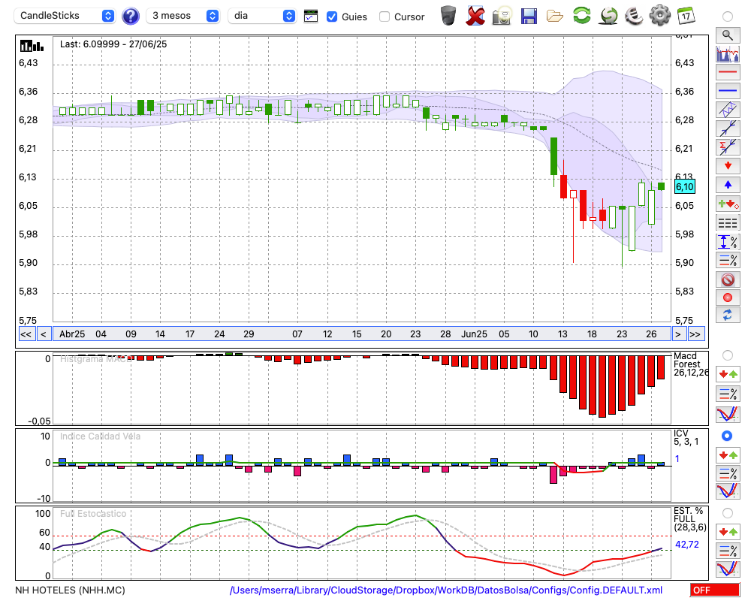Viewport: 751px width, 601px height.
Task: Click the red prohibited sign tool
Action: pos(728,279)
